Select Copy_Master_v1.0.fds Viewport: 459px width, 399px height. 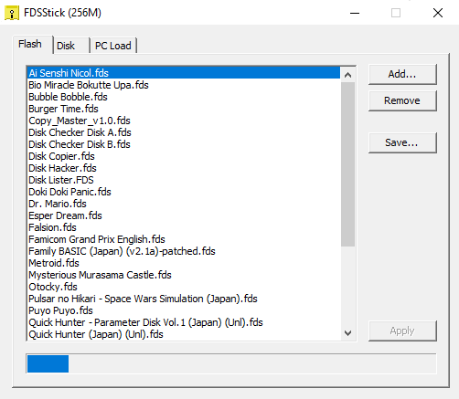[184, 121]
